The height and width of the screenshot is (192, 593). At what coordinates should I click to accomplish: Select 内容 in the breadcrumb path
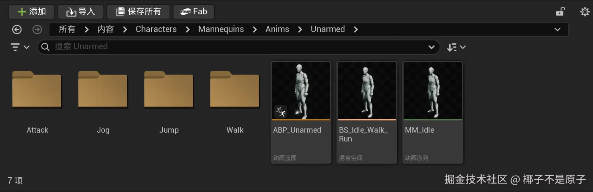click(x=106, y=29)
